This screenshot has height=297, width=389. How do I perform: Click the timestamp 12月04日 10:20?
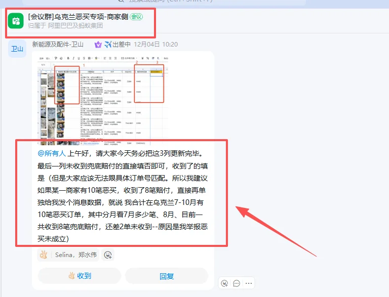point(156,45)
